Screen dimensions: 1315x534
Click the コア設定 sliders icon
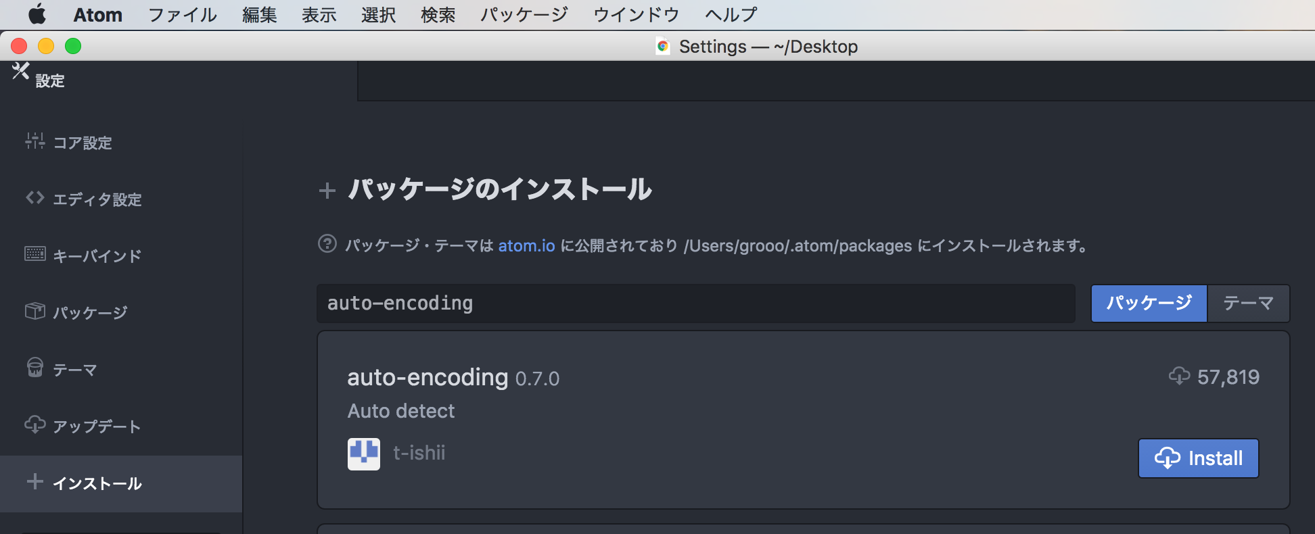[35, 141]
